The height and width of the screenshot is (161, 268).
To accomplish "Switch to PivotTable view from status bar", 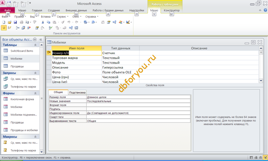I will click(256, 158).
